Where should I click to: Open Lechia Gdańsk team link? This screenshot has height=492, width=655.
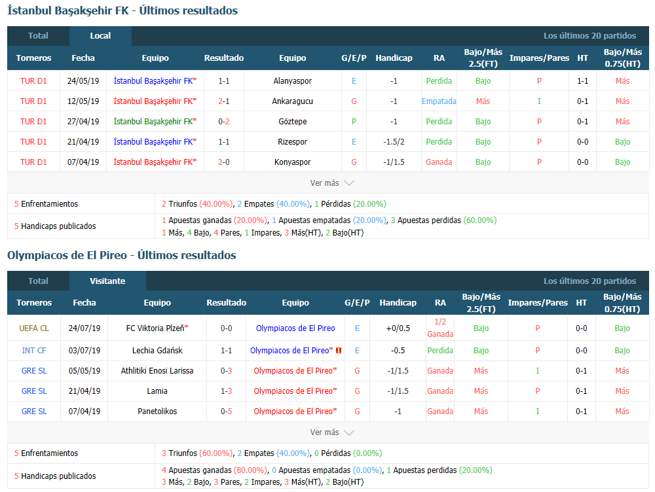click(157, 351)
